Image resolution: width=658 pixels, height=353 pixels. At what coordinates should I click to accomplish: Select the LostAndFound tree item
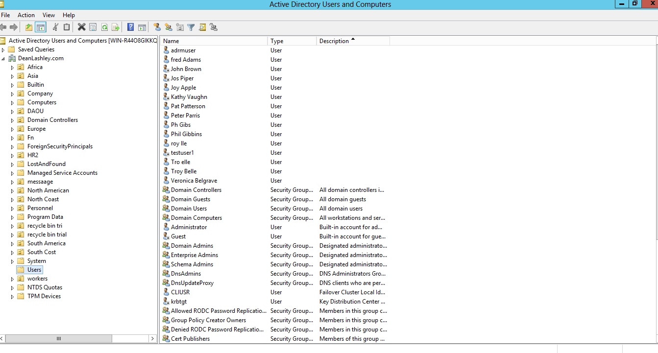click(x=46, y=164)
